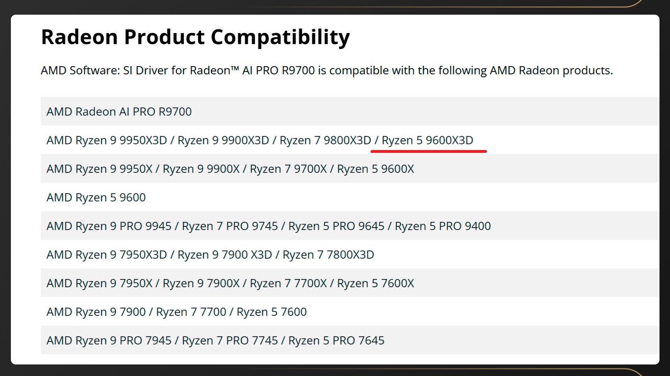Click the underlined Ryzen 5 9600X3D text
Screen dimensions: 670x376
pos(427,140)
